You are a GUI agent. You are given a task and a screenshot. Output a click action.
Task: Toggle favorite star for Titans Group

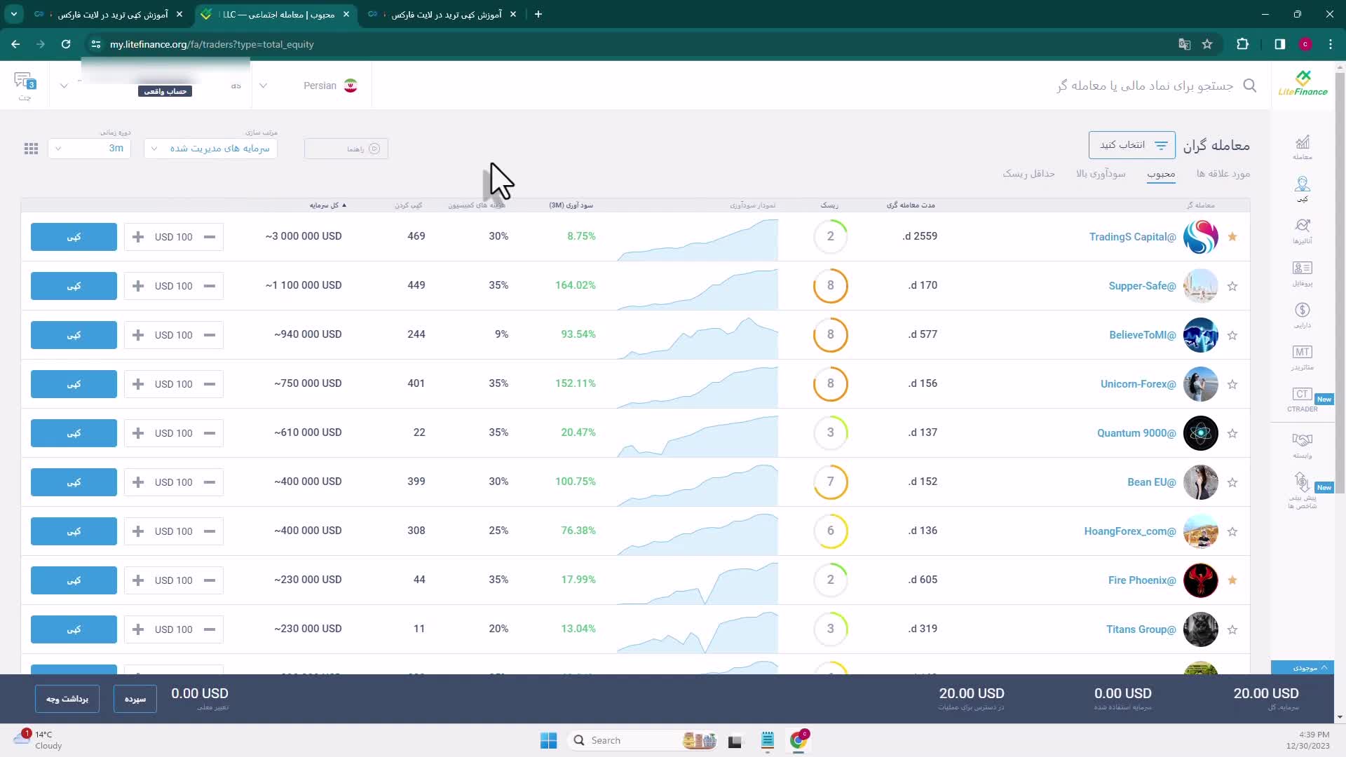(1232, 629)
